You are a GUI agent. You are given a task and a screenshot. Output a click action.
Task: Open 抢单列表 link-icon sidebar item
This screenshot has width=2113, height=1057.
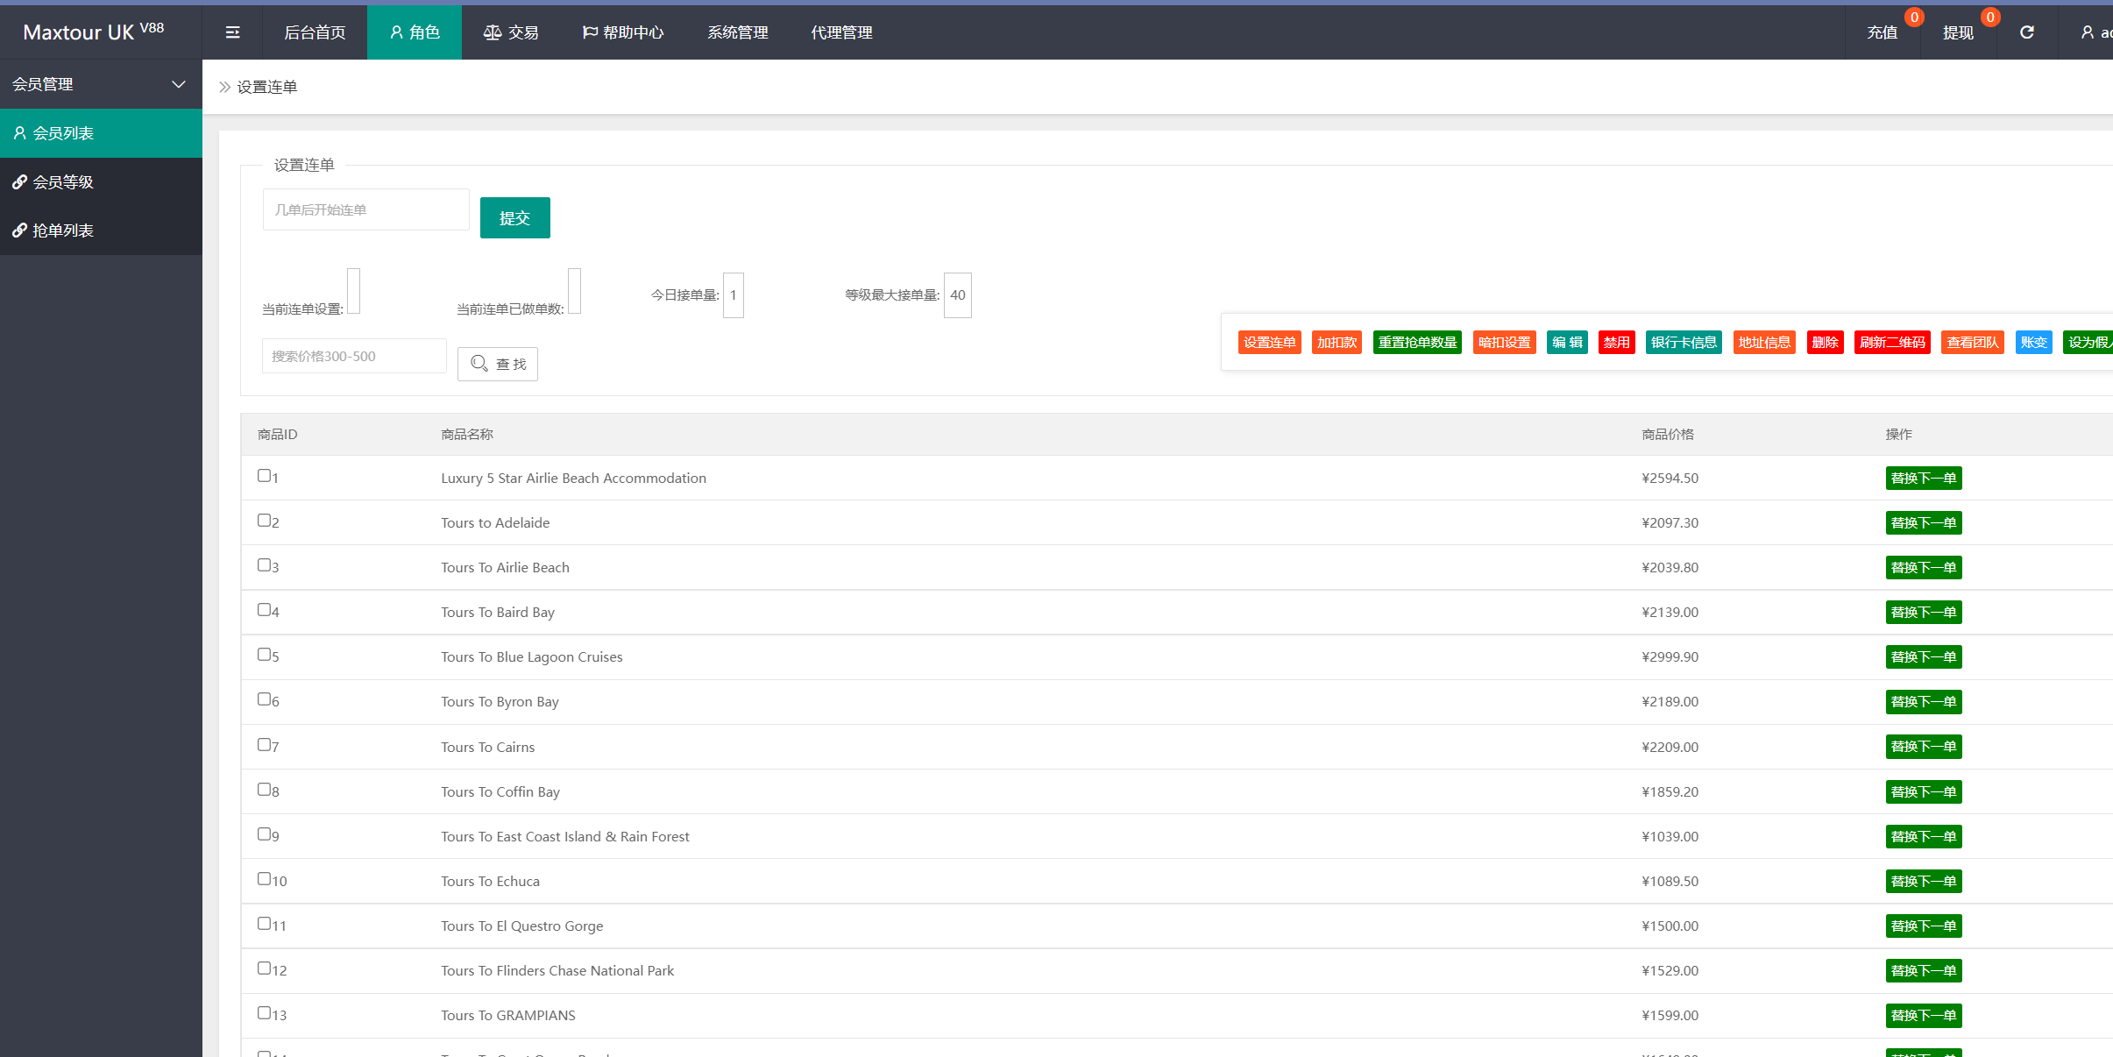click(63, 231)
